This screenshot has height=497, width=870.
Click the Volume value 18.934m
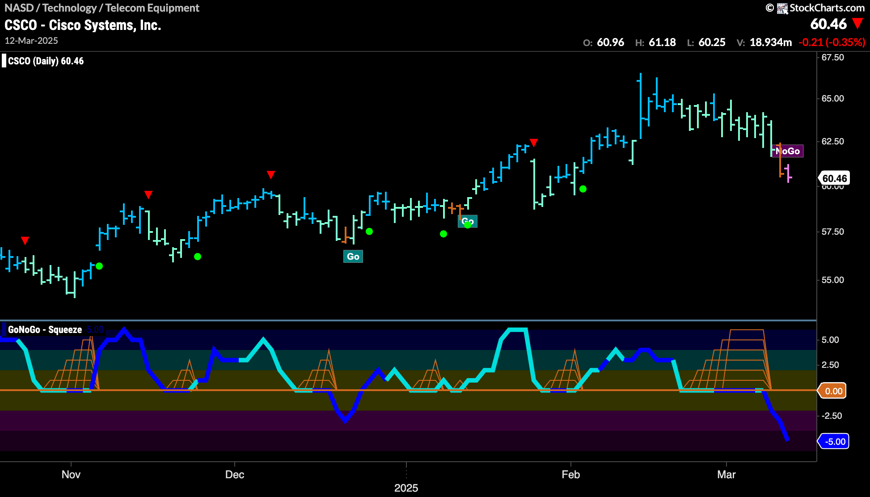click(771, 42)
